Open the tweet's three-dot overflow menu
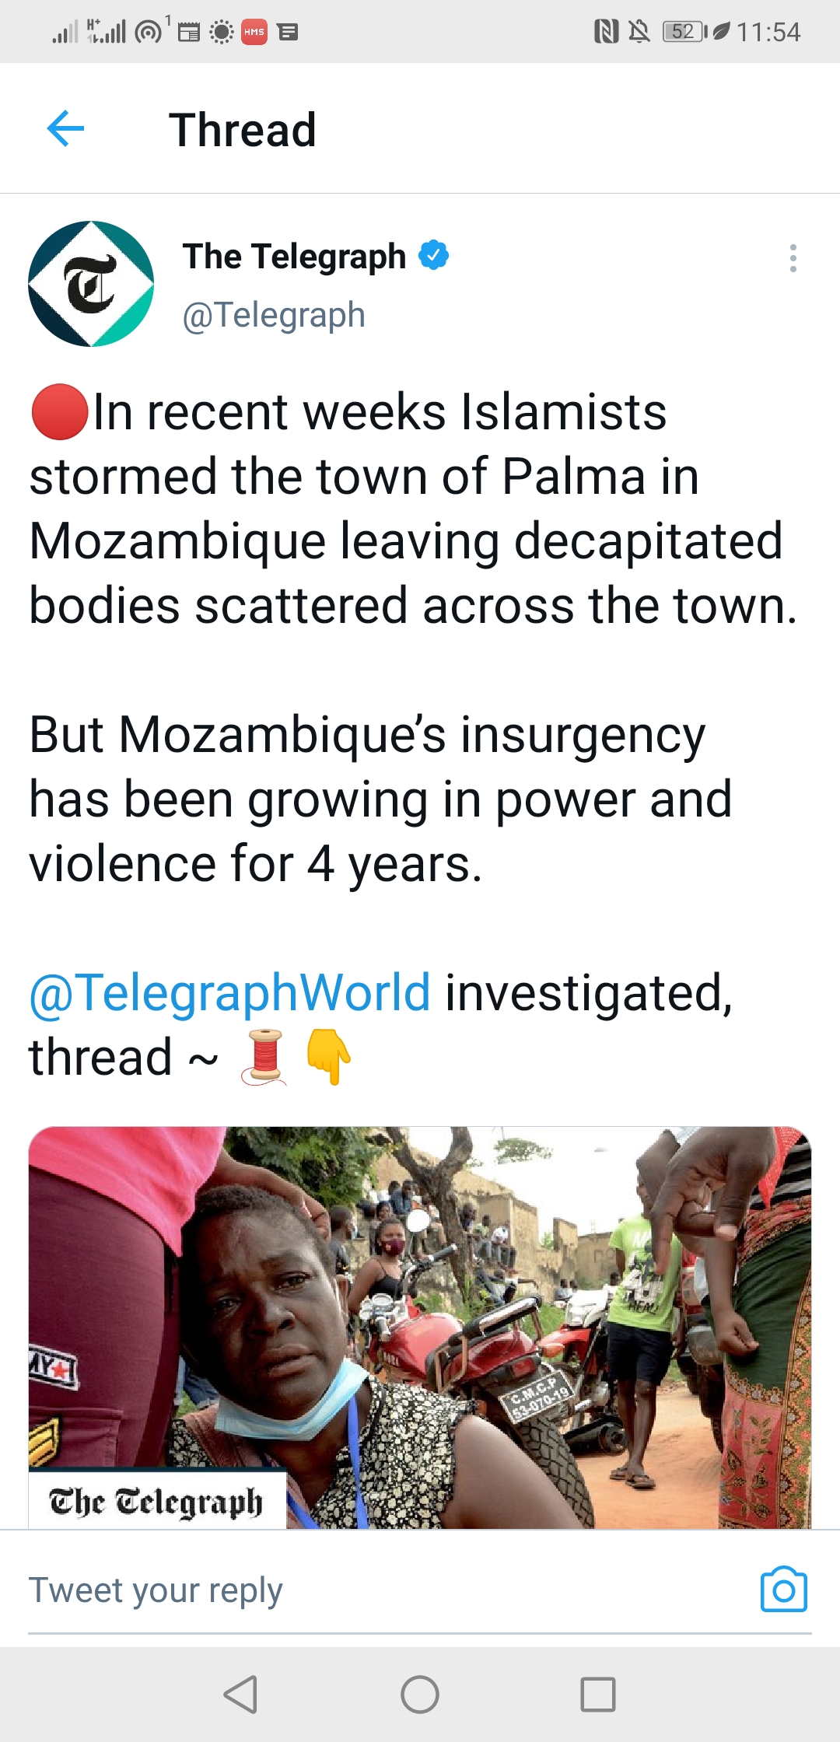 (793, 258)
